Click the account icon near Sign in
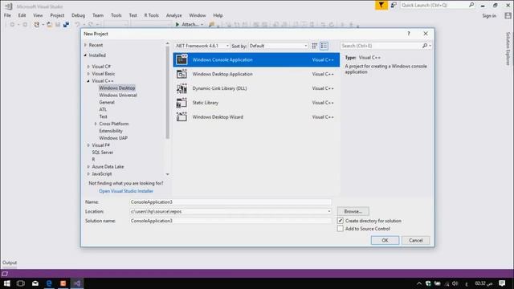Viewport: 514px width, 289px height. pos(508,15)
